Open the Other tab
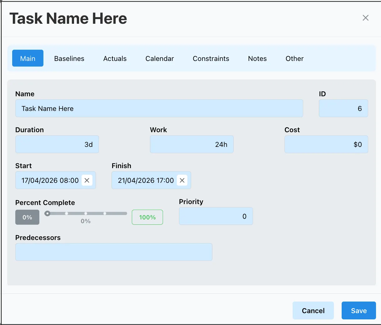381x325 pixels. (294, 58)
